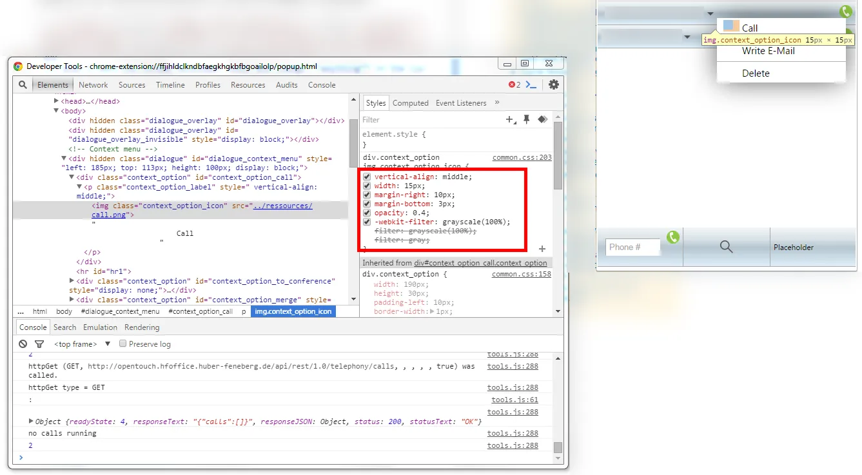Toggle the -webkit-filter grayscale checkbox
Viewport: 862px width, 475px height.
click(x=367, y=222)
